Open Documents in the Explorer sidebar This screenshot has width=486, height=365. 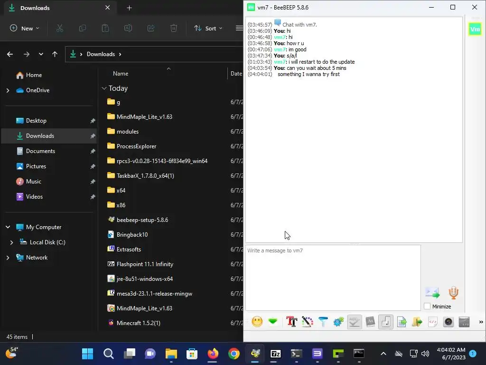[x=36, y=151]
